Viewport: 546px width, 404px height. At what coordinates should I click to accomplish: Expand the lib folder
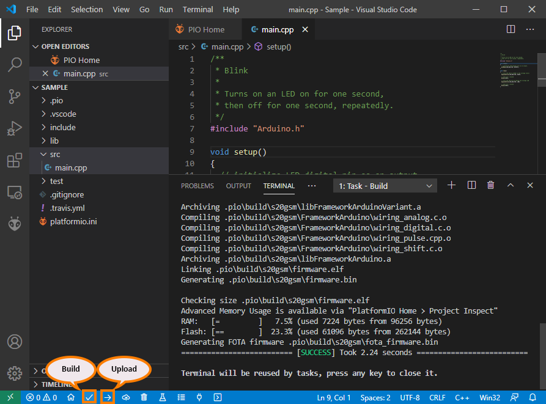tap(99, 141)
